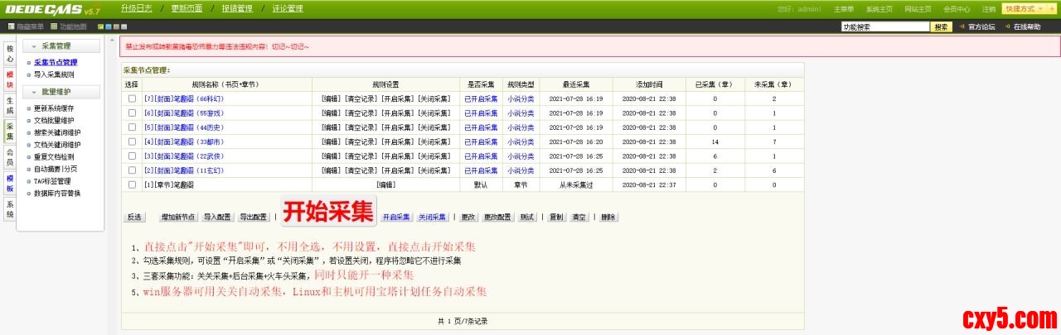Image resolution: width=1061 pixels, height=335 pixels.
Task: Click the 隐藏菜单 hide-menu icon
Action: 11,27
